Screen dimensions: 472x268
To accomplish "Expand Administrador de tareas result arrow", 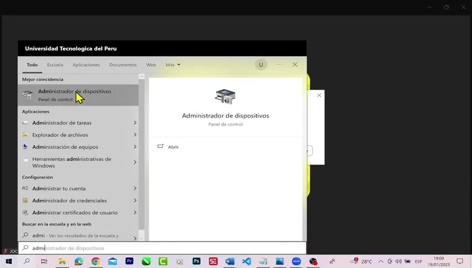I will click(x=135, y=123).
